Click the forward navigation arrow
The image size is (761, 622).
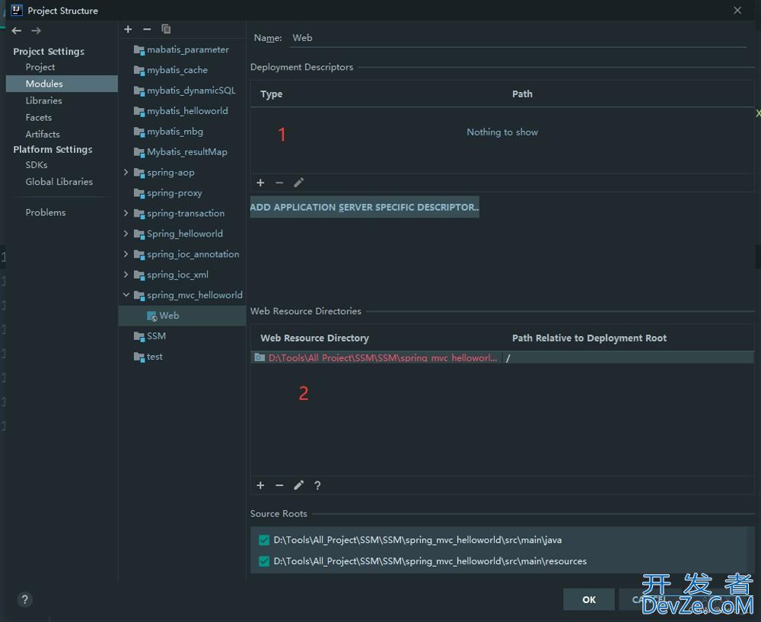(36, 31)
